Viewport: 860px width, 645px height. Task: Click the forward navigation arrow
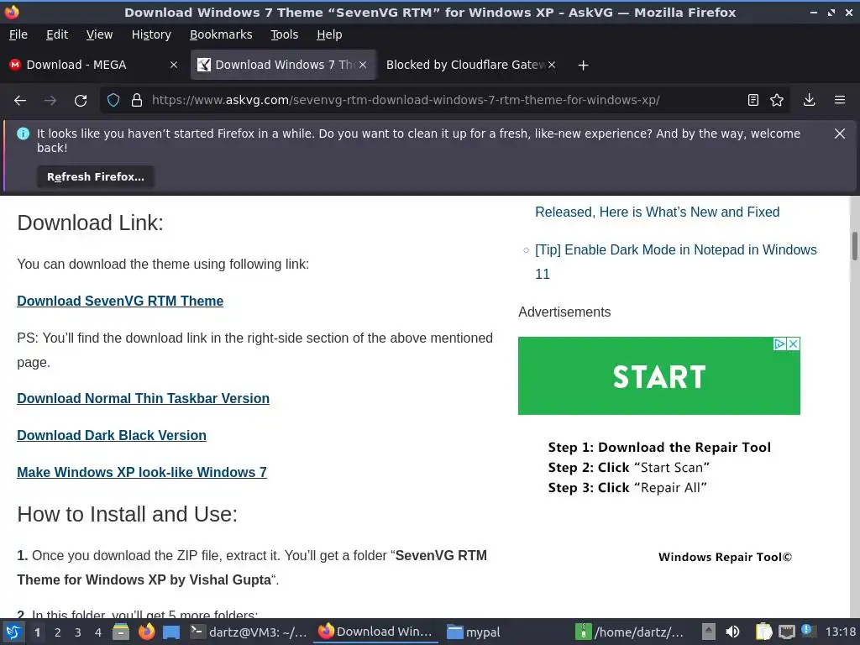click(50, 101)
